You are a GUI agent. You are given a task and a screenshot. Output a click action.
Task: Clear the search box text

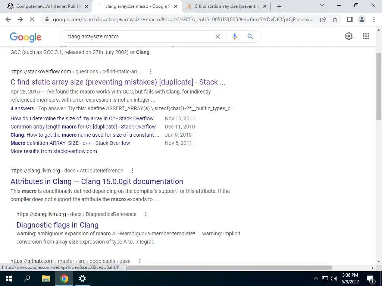coord(218,36)
